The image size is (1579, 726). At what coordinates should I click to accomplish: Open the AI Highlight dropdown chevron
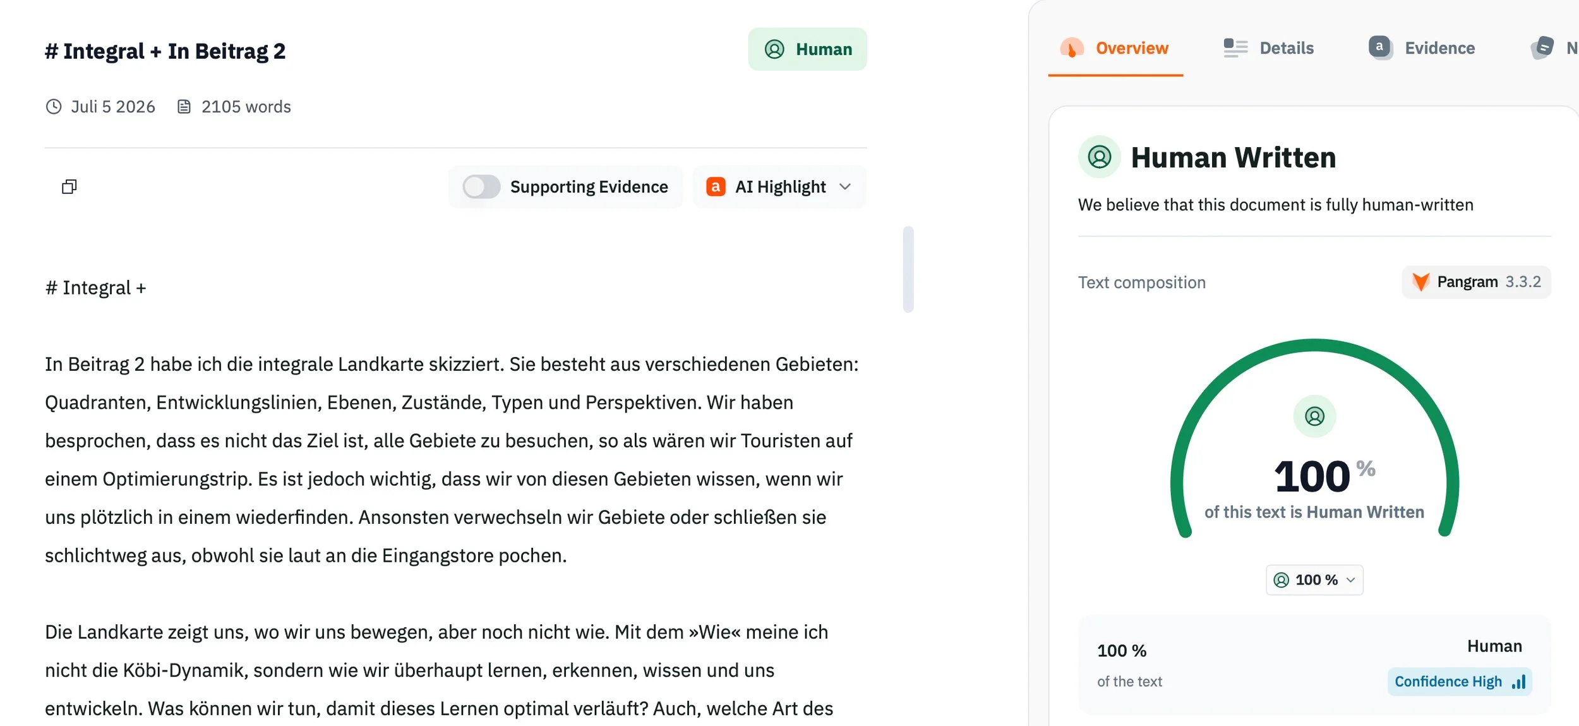coord(845,186)
